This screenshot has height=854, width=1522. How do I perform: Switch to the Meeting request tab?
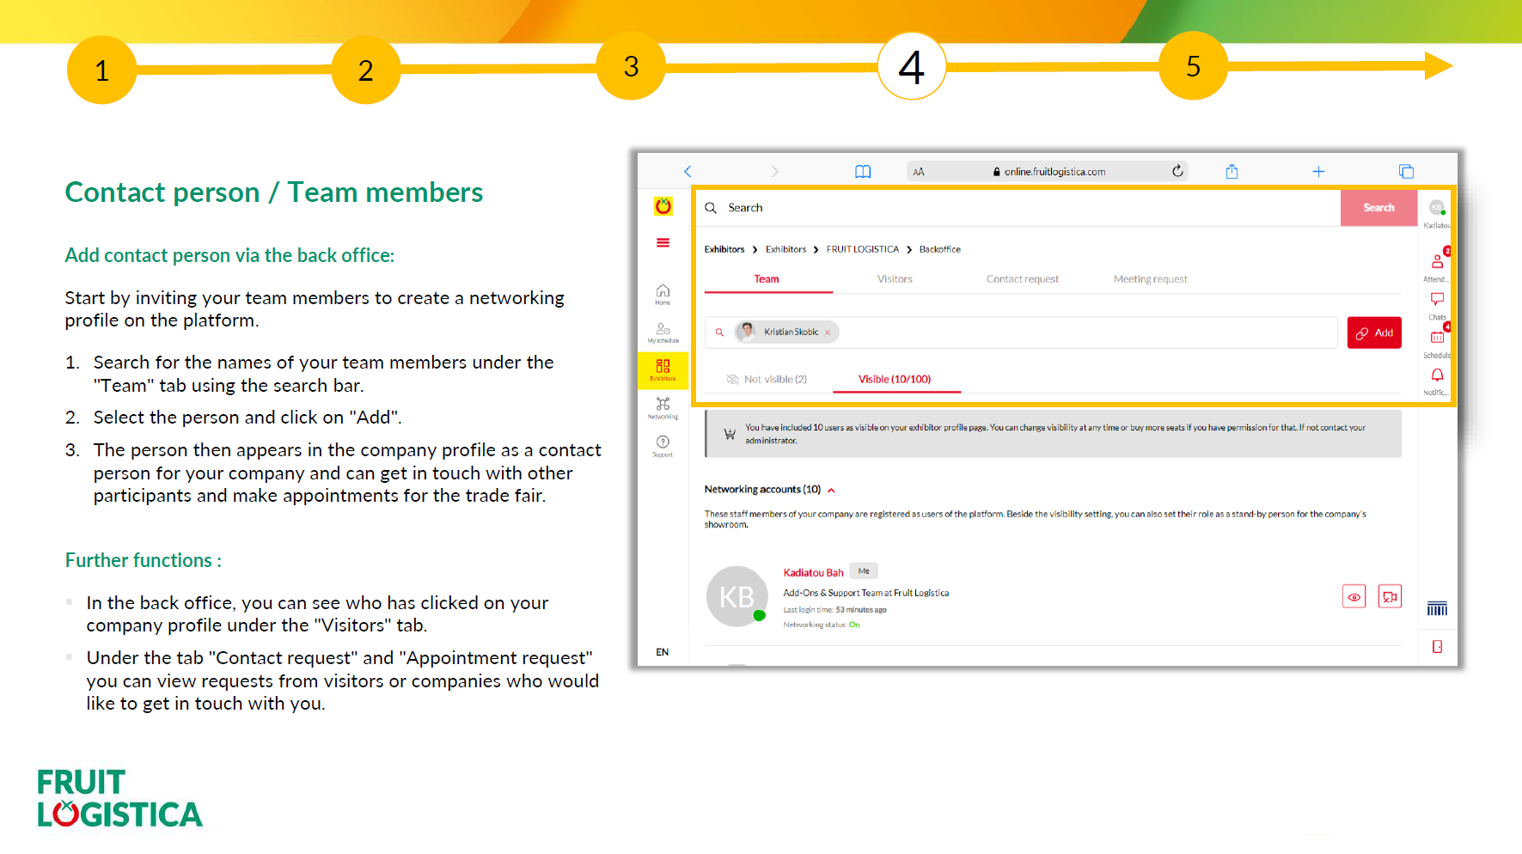[1150, 279]
